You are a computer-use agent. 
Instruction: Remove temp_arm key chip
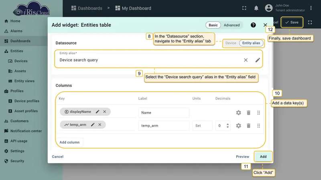100,125
